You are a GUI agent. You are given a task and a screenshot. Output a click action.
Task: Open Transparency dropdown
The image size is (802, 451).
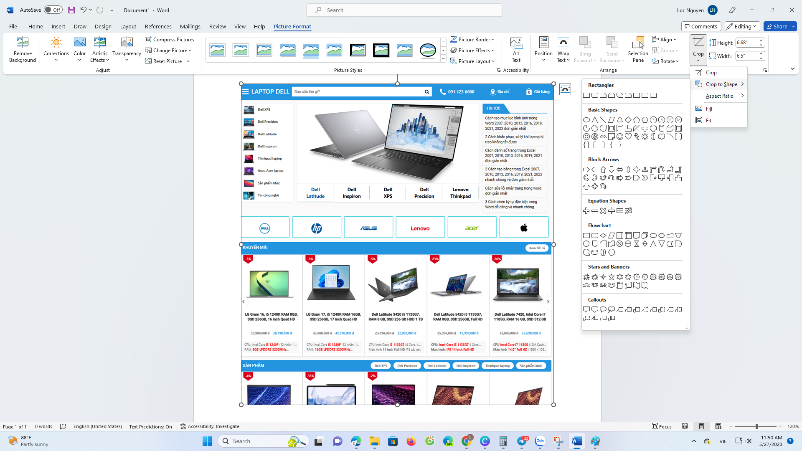click(x=127, y=50)
